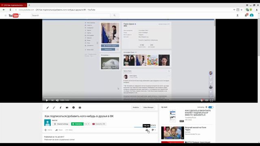Open the account avatar menu
The width and height of the screenshot is (260, 146).
pos(252,15)
